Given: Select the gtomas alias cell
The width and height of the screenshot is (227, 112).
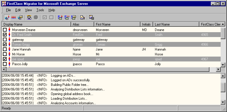Looking at the screenshot, I should (78, 45).
